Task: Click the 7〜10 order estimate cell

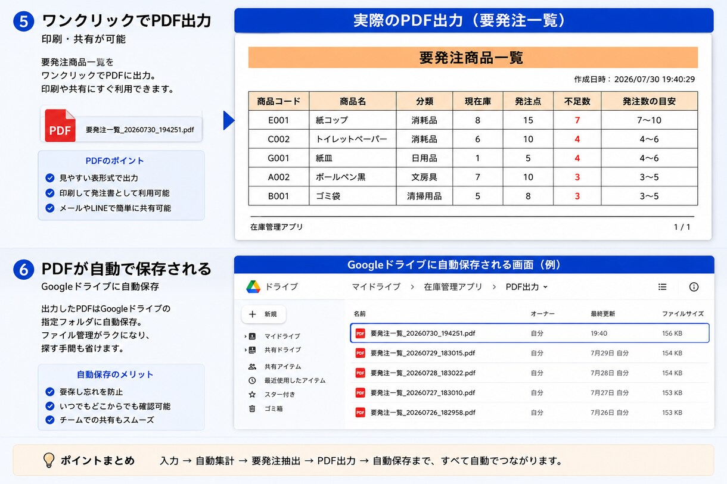Action: coord(649,120)
